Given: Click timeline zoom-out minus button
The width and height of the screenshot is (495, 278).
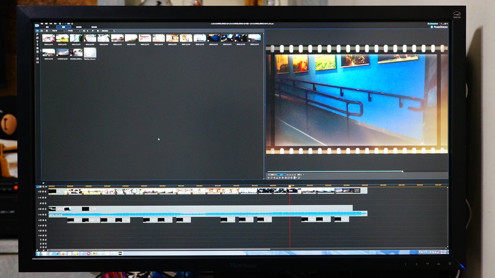Looking at the screenshot, I should (x=37, y=250).
